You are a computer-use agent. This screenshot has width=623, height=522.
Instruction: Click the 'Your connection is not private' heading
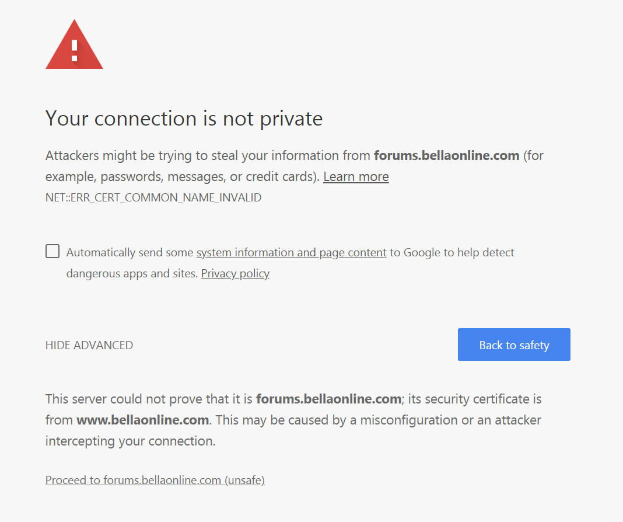[x=184, y=119]
